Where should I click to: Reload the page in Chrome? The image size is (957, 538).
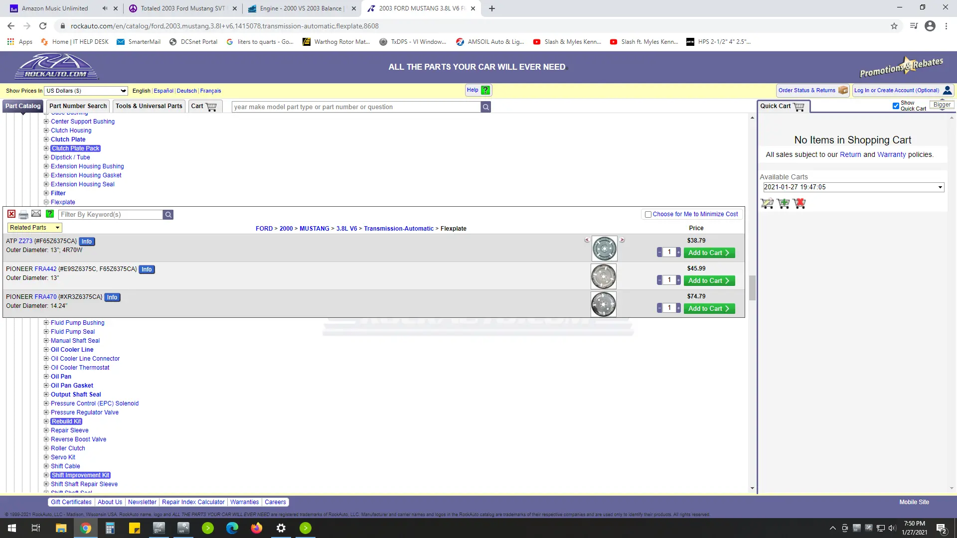click(43, 26)
